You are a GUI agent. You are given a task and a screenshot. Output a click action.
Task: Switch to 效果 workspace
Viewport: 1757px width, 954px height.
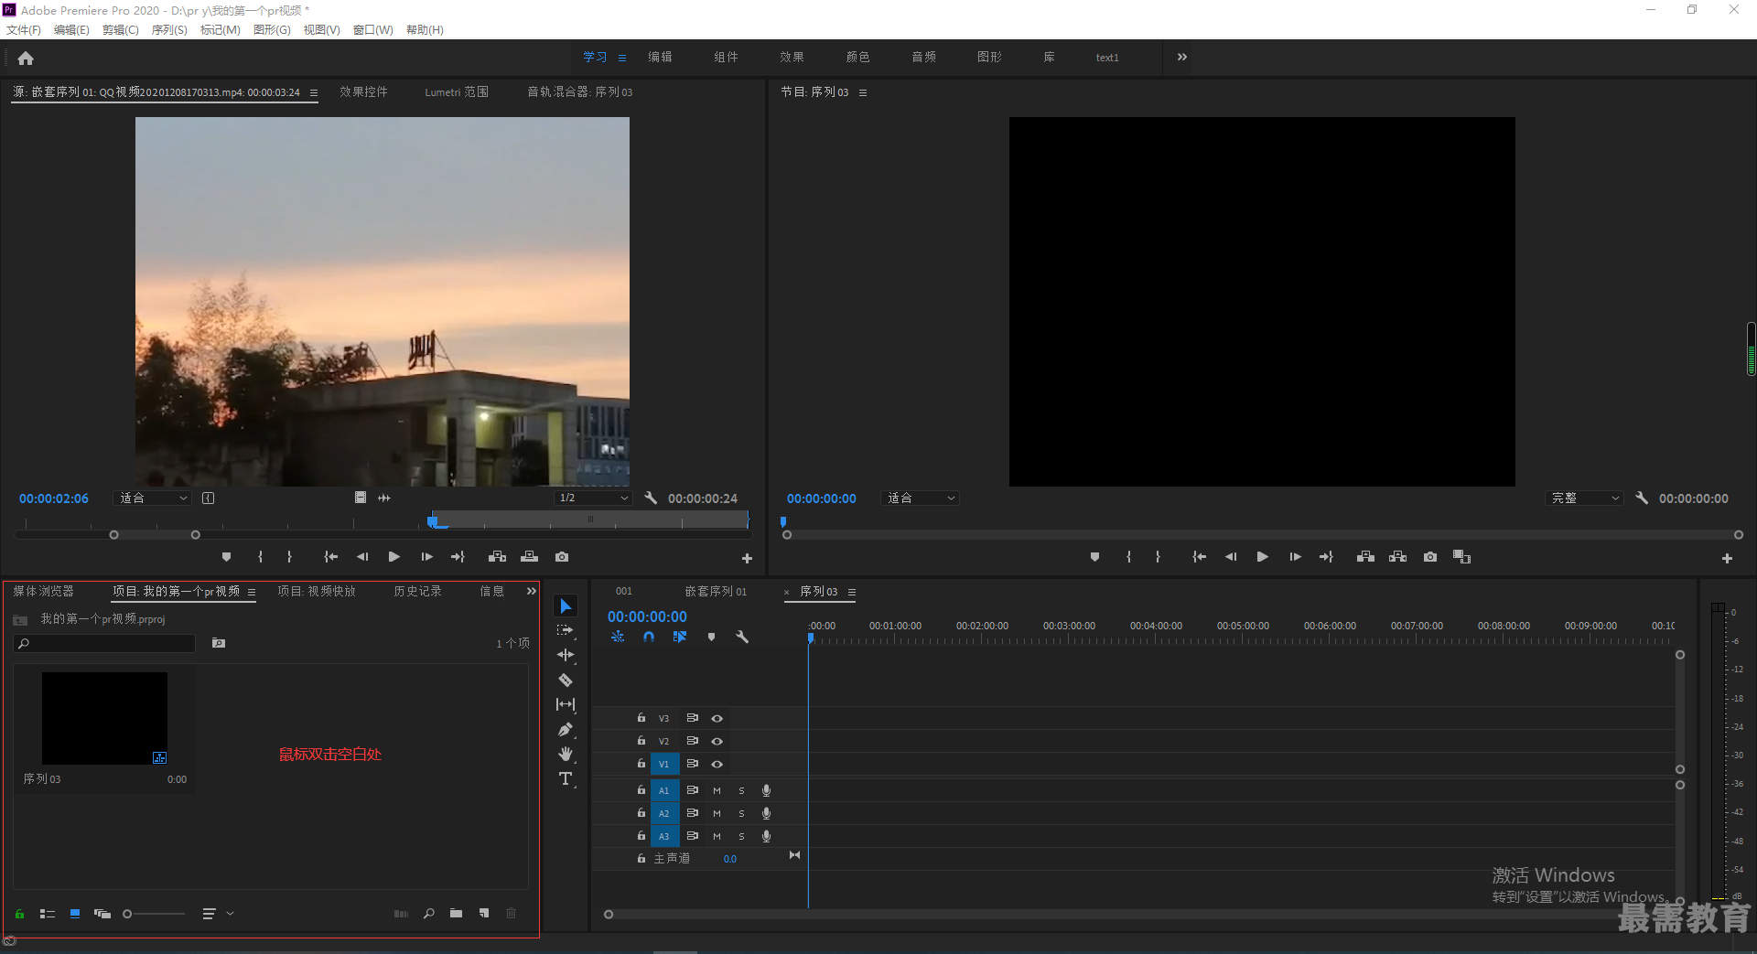[x=792, y=57]
